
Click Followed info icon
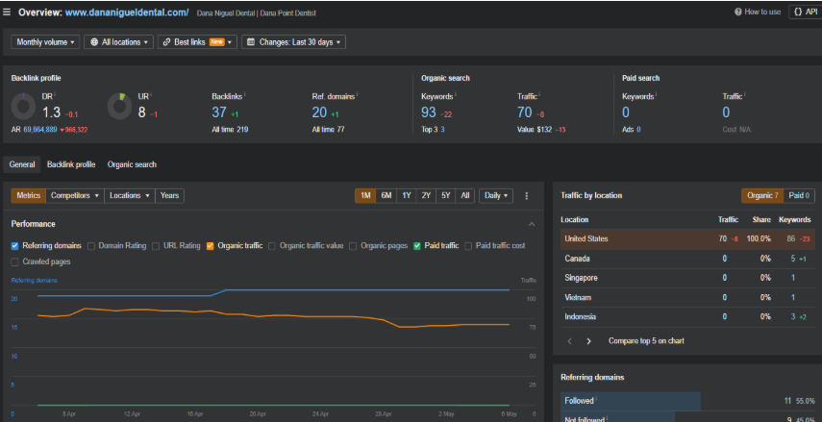click(x=596, y=400)
